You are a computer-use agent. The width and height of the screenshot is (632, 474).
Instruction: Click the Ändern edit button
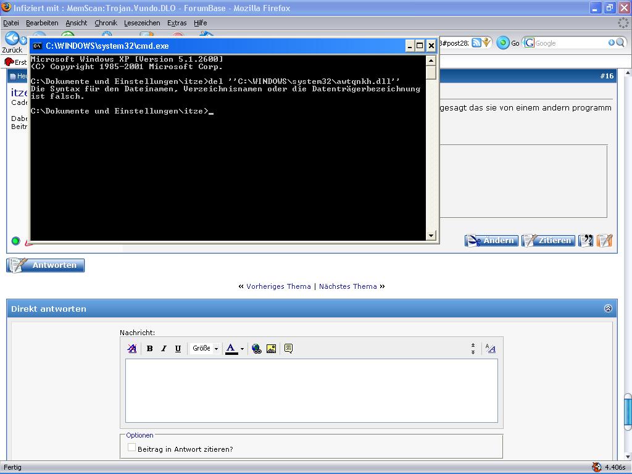[491, 240]
